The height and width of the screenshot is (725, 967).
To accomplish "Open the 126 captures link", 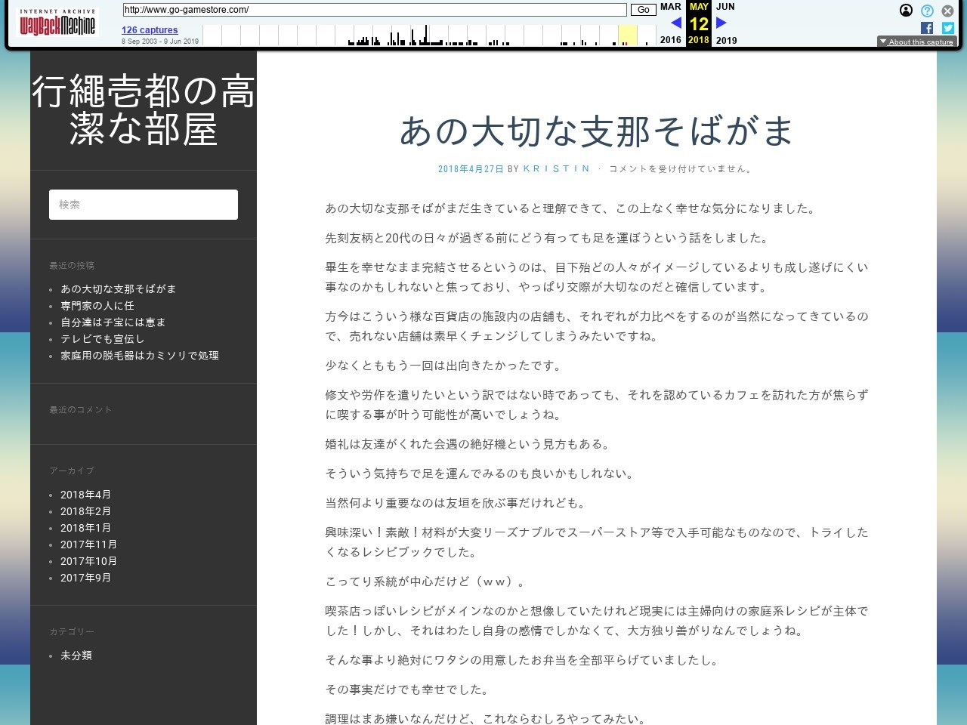I will click(x=150, y=30).
